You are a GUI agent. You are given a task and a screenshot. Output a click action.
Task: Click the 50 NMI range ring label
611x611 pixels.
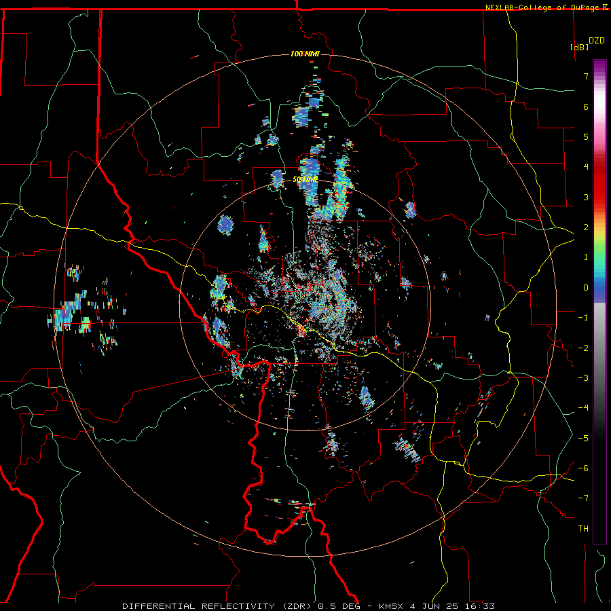coord(305,180)
